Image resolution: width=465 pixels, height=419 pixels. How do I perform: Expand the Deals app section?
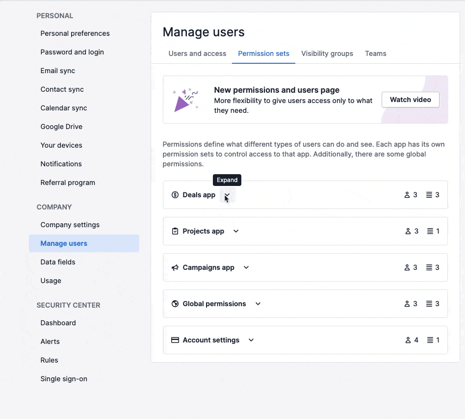[227, 195]
